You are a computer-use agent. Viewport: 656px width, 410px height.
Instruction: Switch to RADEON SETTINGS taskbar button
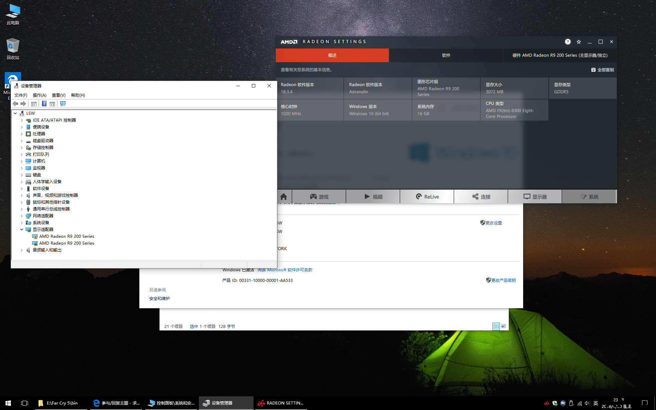click(x=281, y=403)
